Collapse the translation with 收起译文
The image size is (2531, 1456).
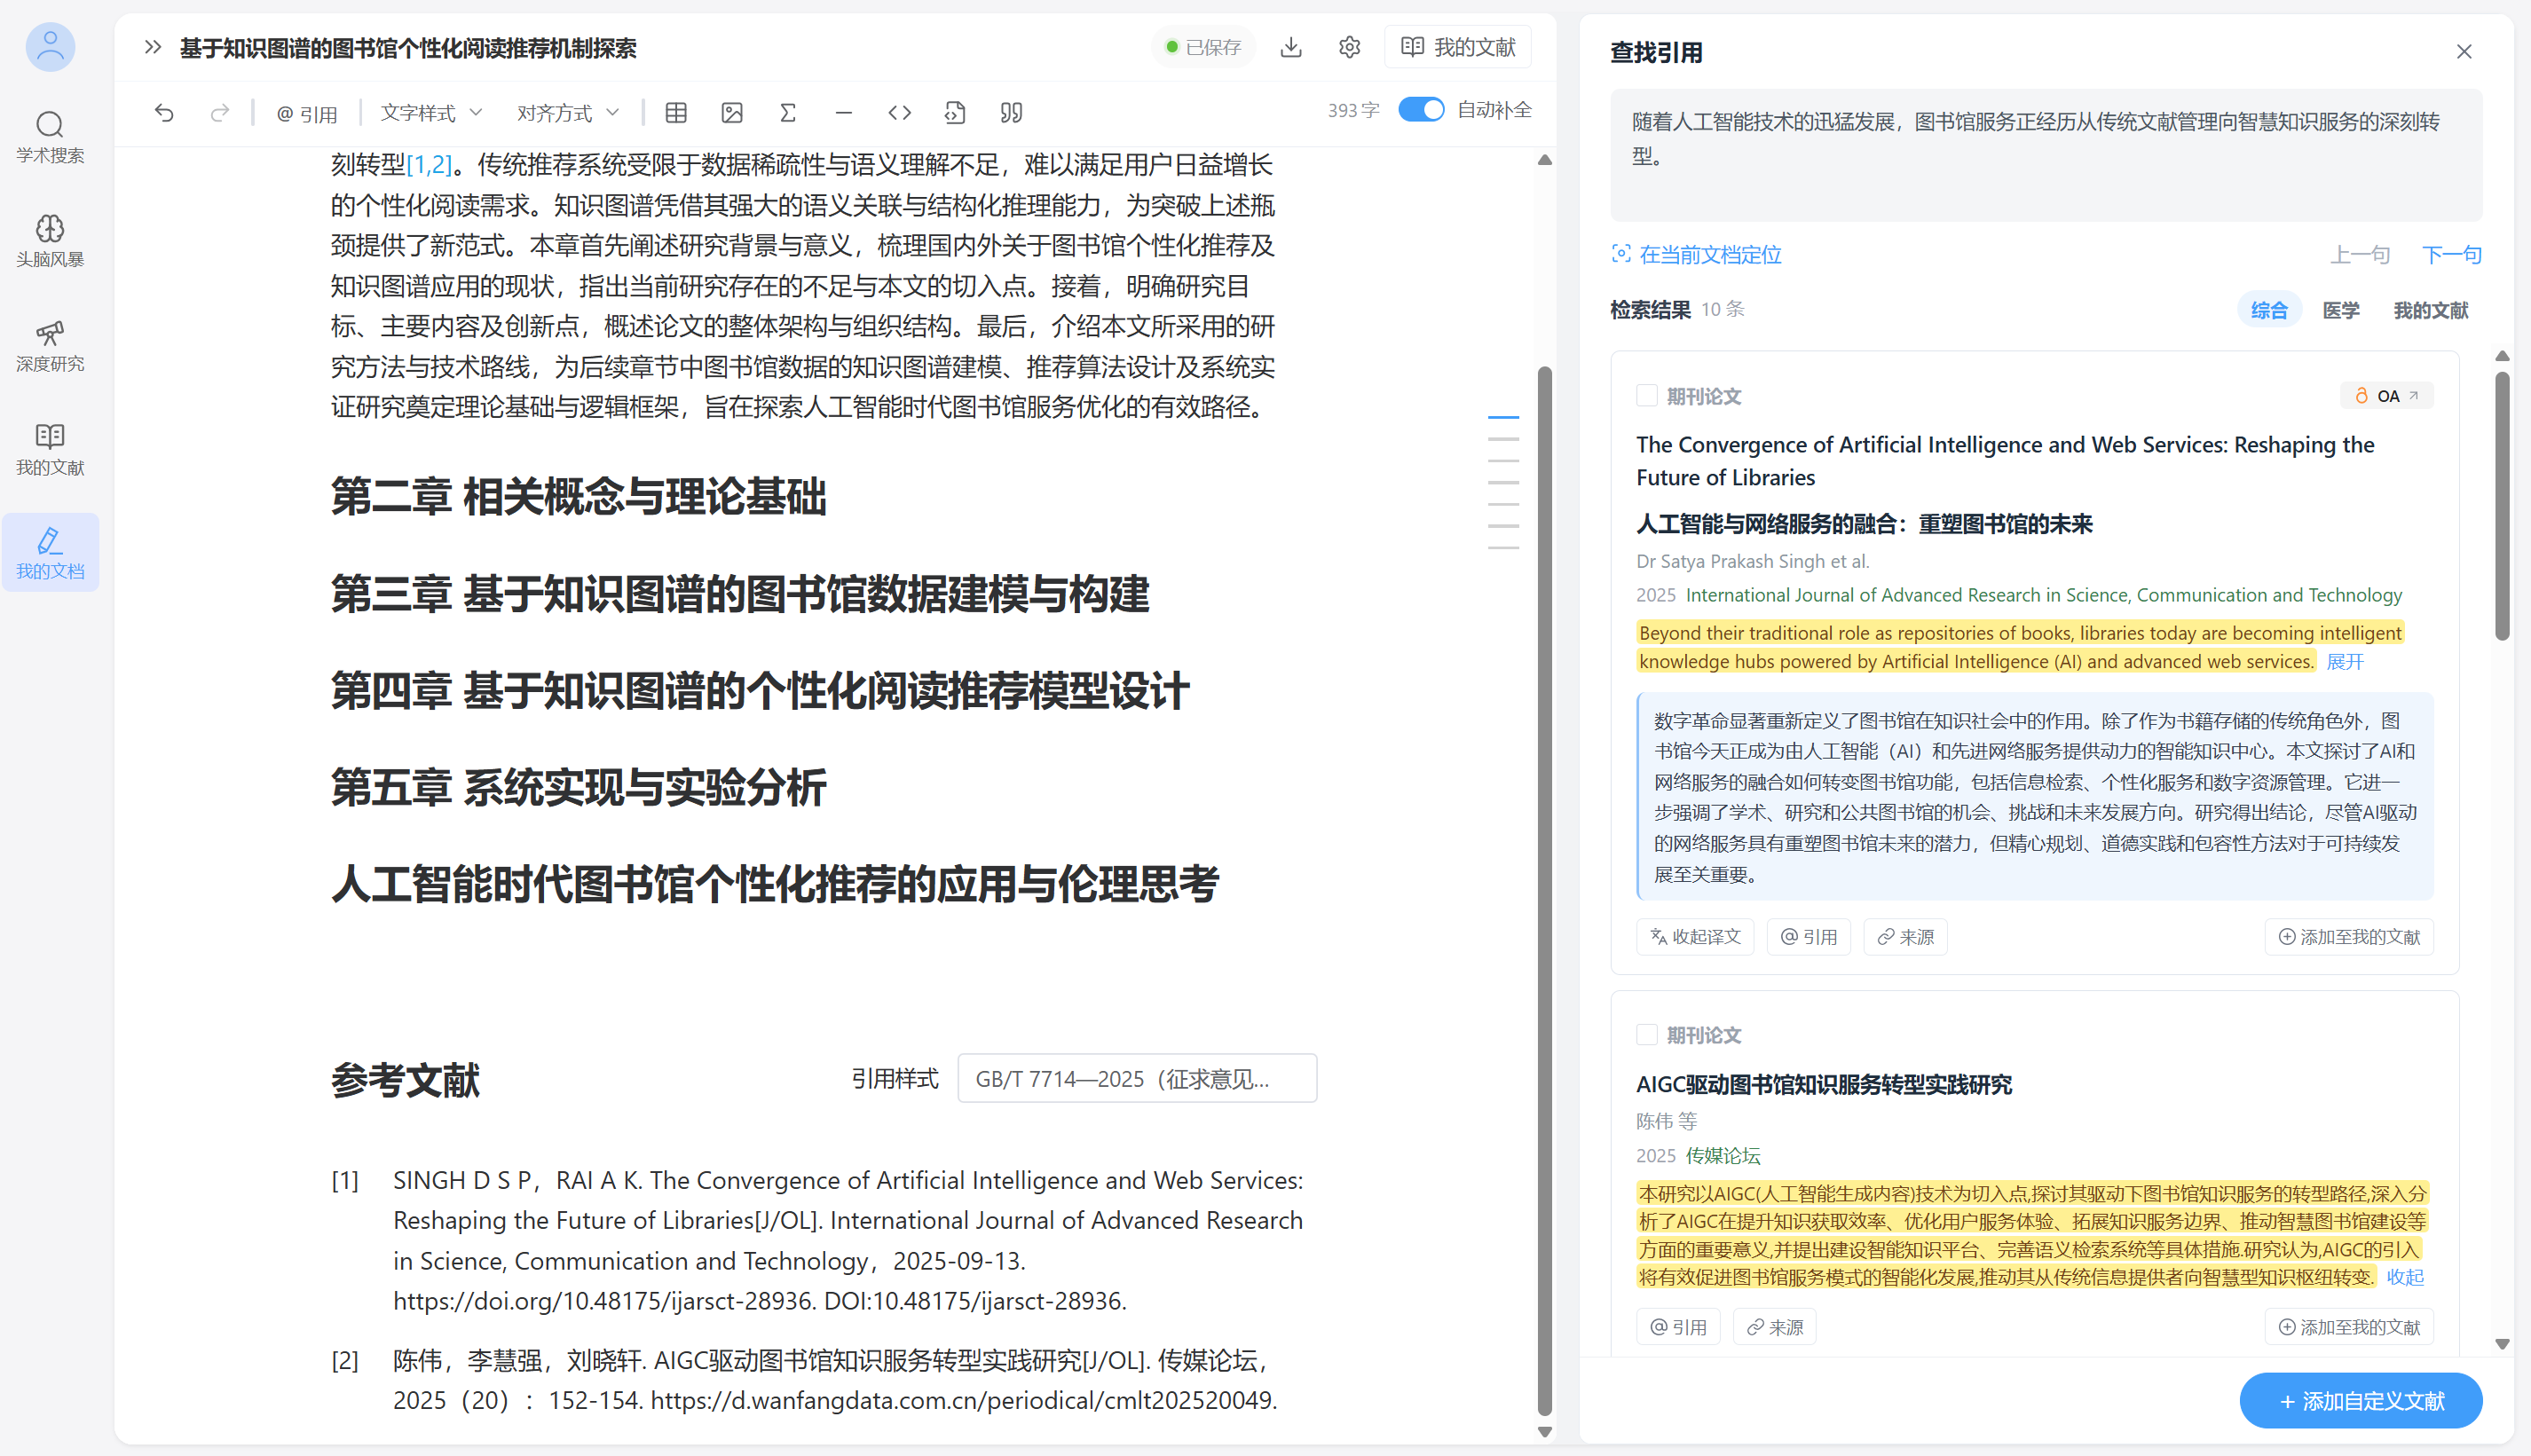[1695, 937]
